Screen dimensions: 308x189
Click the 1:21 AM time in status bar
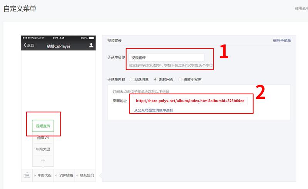59,38
